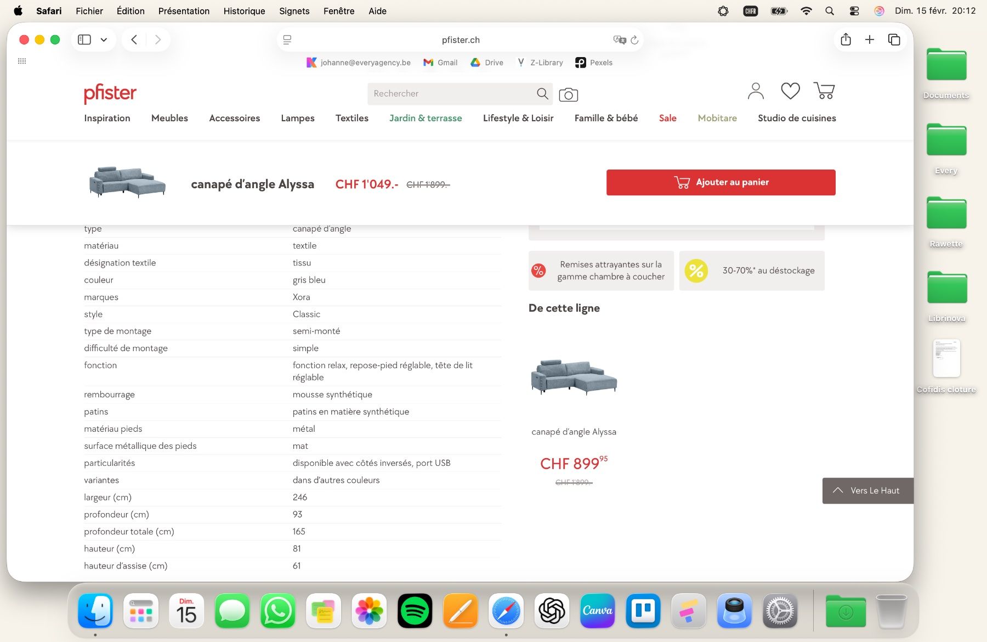Viewport: 987px width, 642px height.
Task: Open System Settings from the Dock
Action: 780,611
